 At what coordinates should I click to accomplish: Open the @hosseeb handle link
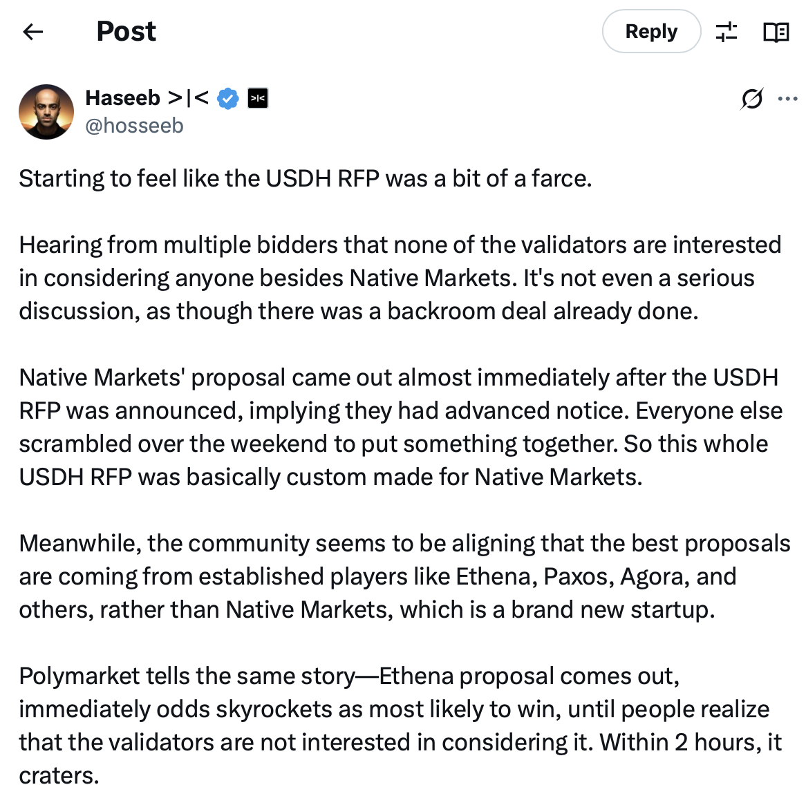134,126
